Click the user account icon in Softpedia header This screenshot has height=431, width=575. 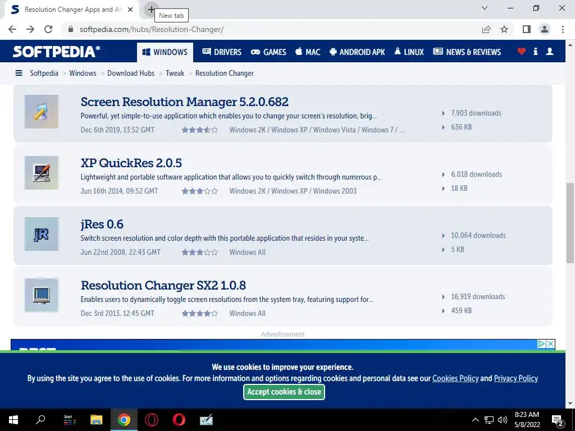[x=550, y=52]
